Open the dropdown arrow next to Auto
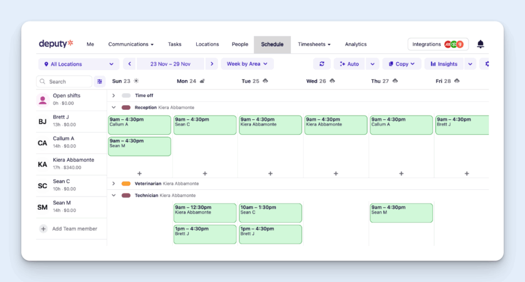 372,64
